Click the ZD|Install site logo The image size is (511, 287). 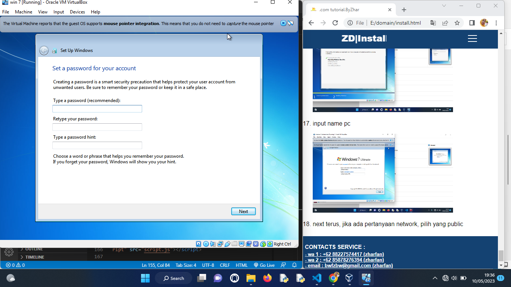click(x=364, y=38)
